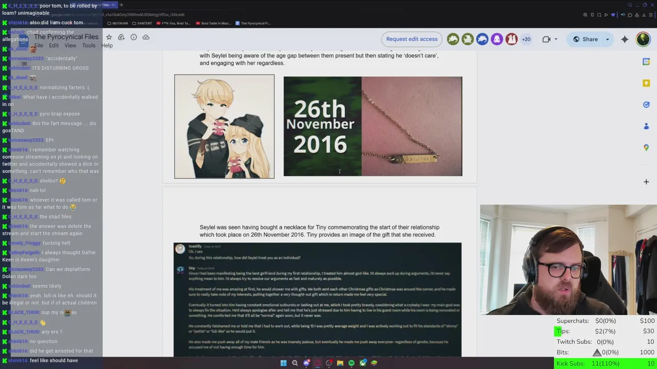Viewport: 657px width, 369px height.
Task: Open File Explorer from the taskbar
Action: (340, 363)
